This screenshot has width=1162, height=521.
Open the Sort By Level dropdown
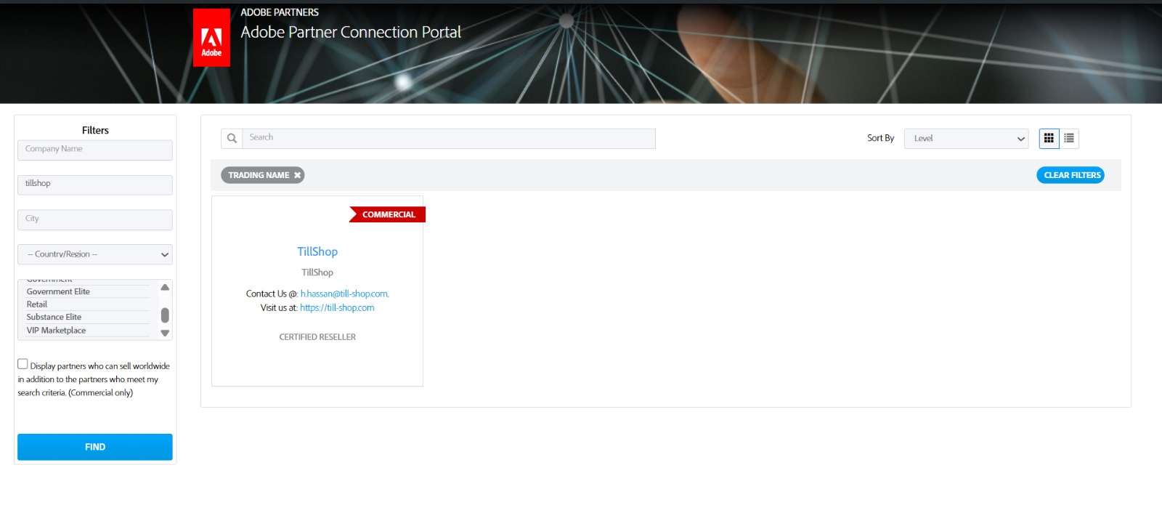pos(966,138)
